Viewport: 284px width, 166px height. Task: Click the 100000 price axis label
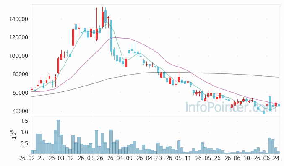[x=18, y=56]
